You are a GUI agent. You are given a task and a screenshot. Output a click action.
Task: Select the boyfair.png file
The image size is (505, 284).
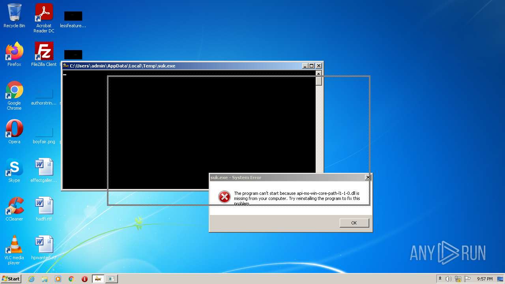coord(44,135)
